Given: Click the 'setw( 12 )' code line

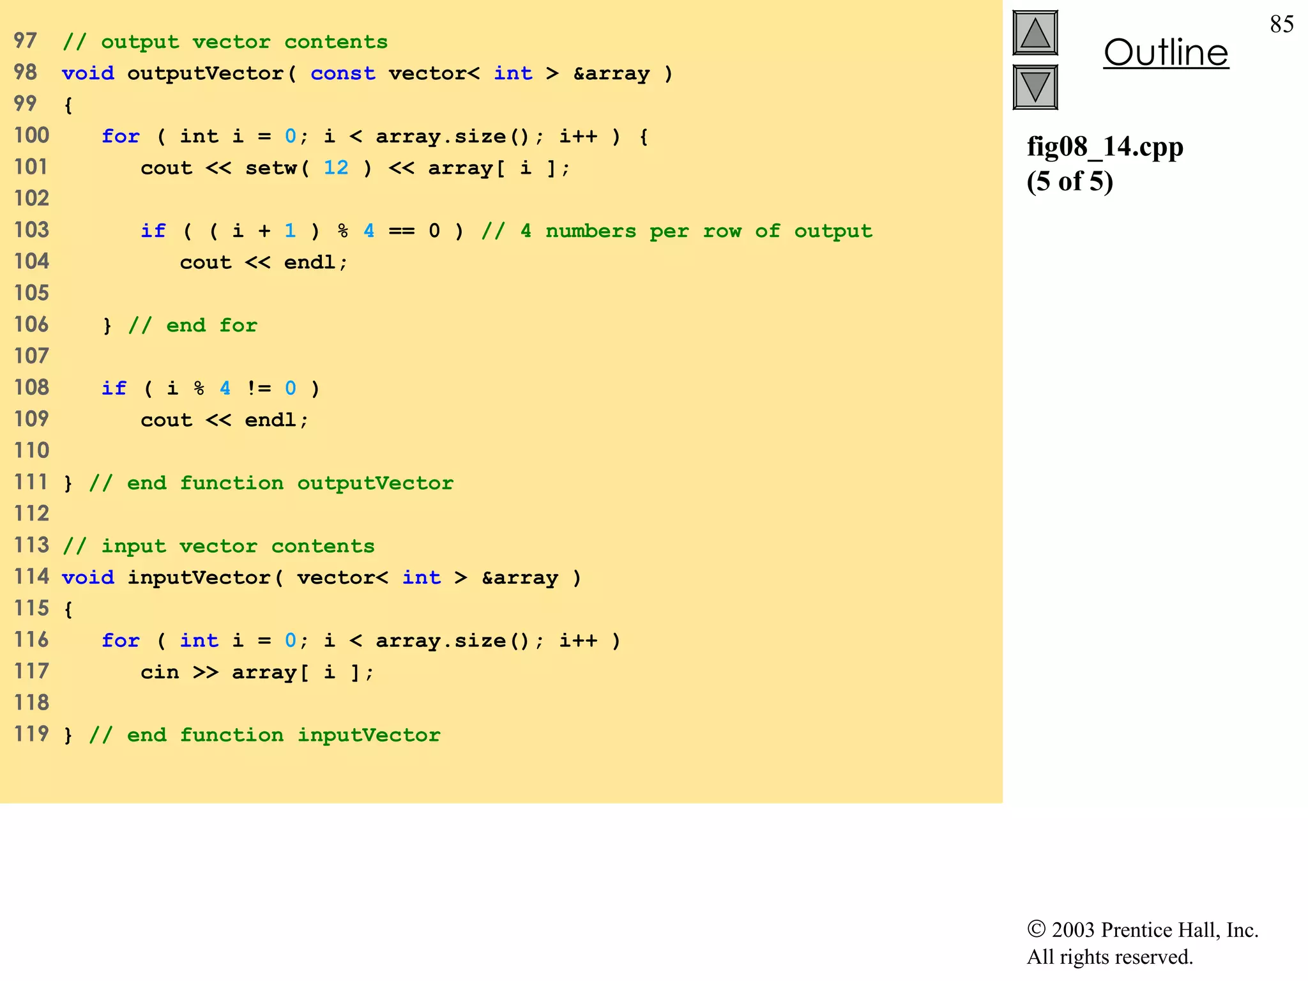Looking at the screenshot, I should [355, 168].
